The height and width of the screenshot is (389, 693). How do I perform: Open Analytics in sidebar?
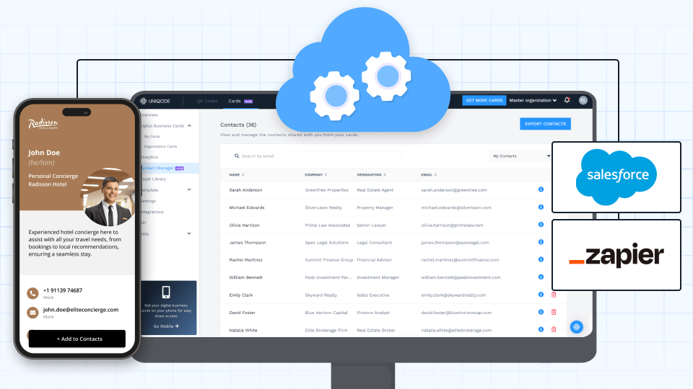[149, 157]
